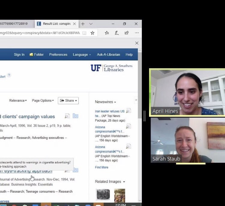Collapse right panel with double-arrow toggle
The image size is (225, 206).
tap(136, 100)
